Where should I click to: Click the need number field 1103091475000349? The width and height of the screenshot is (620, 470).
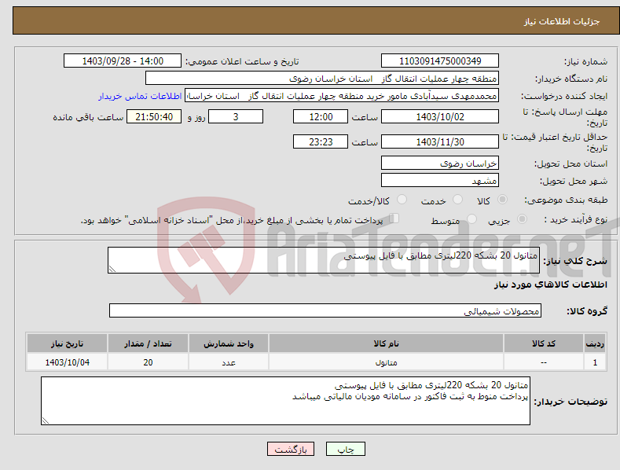(440, 61)
